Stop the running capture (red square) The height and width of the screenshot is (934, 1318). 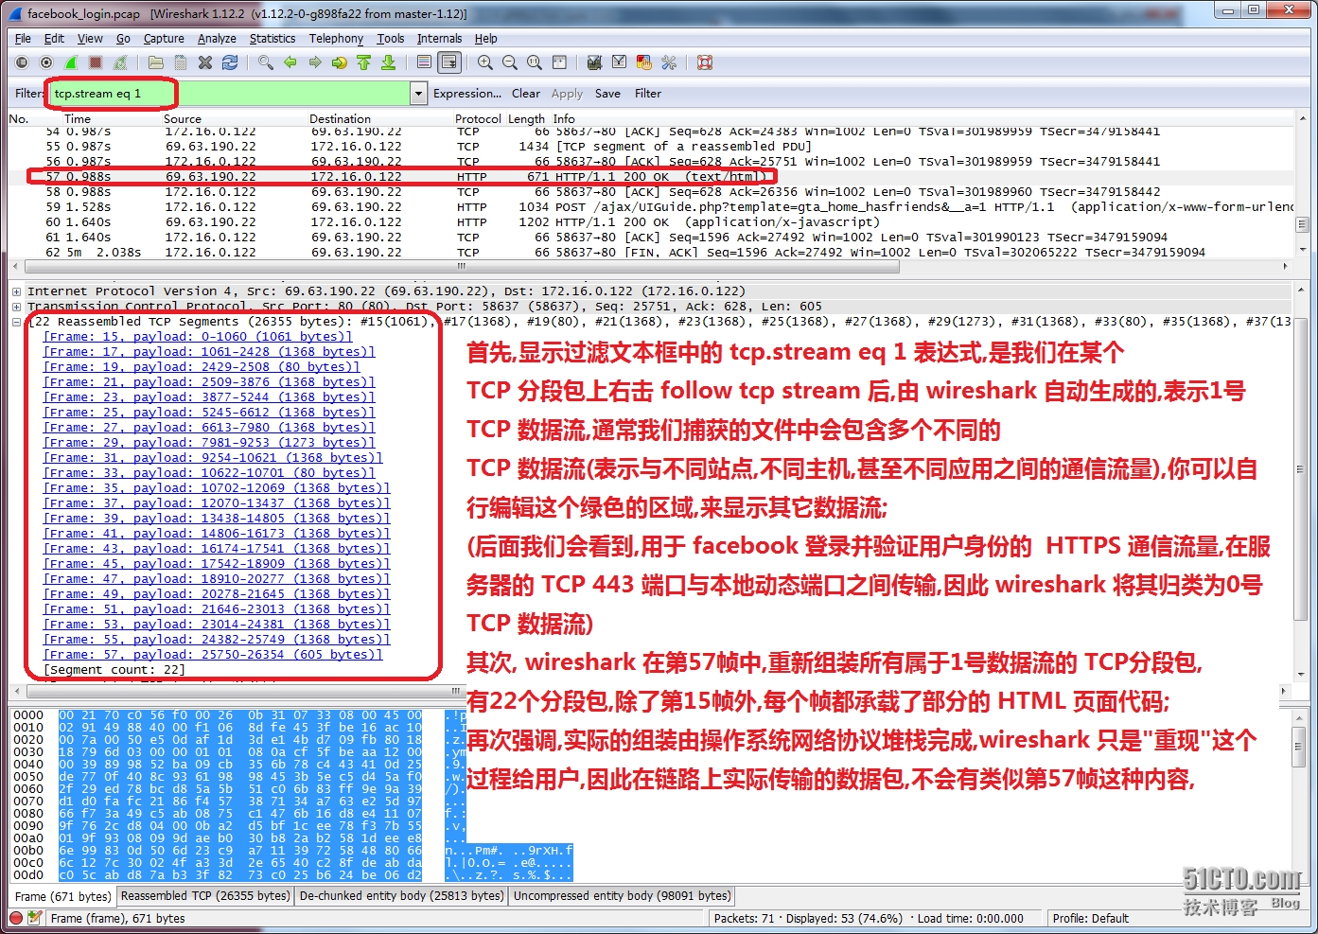click(x=96, y=62)
